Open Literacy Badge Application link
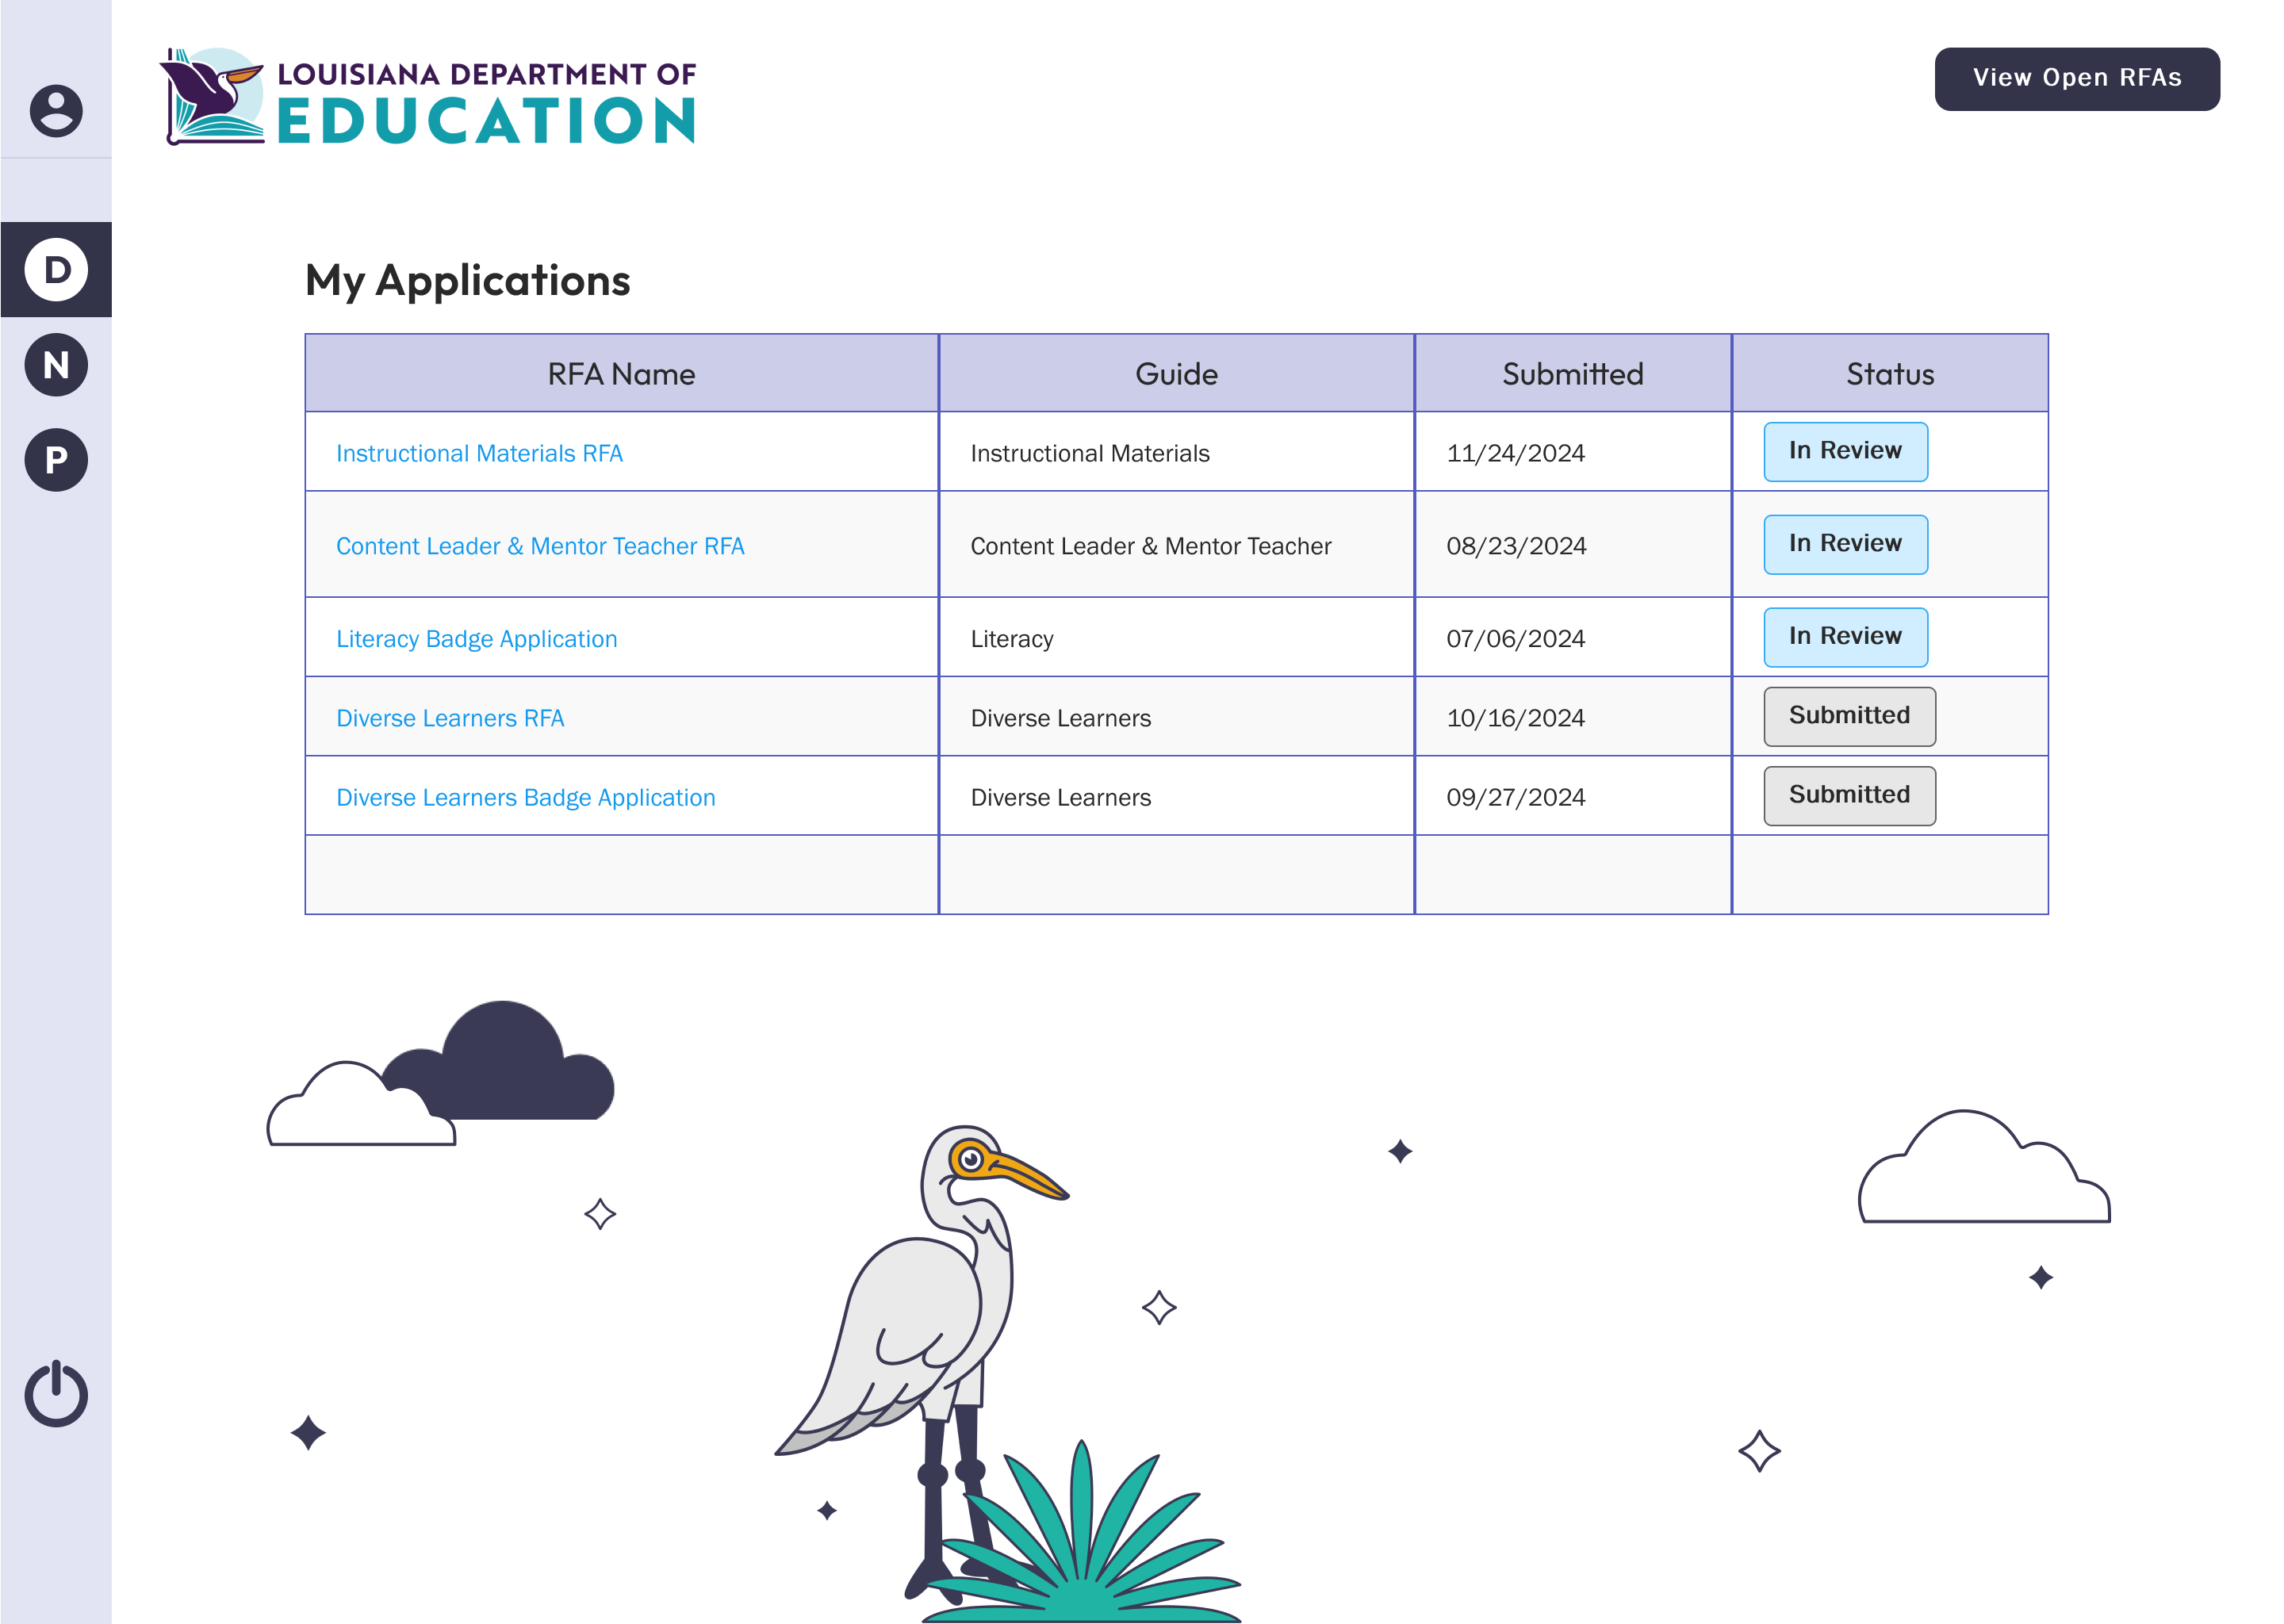 (476, 639)
